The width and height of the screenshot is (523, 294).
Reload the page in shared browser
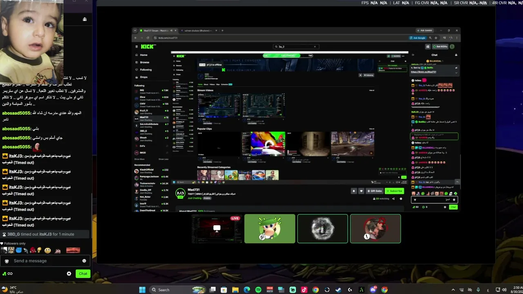point(148,38)
